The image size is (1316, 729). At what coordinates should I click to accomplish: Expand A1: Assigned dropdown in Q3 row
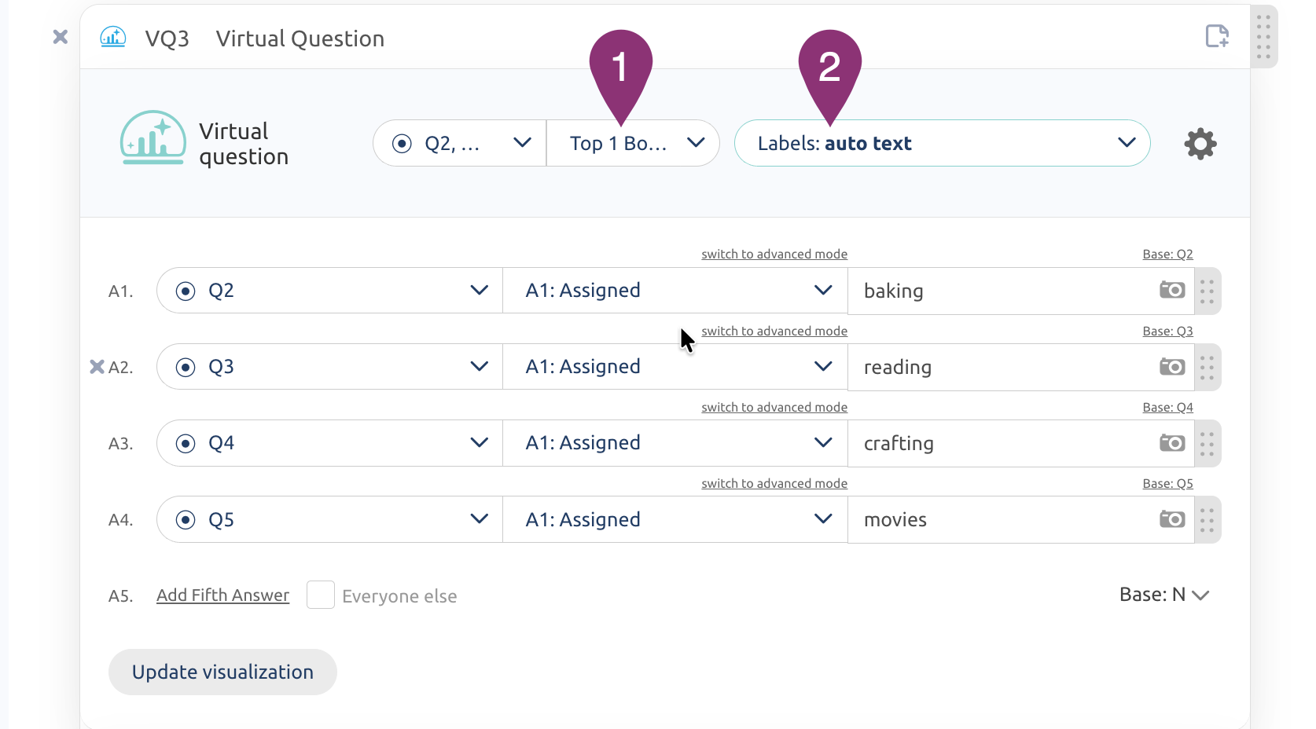pyautogui.click(x=675, y=367)
